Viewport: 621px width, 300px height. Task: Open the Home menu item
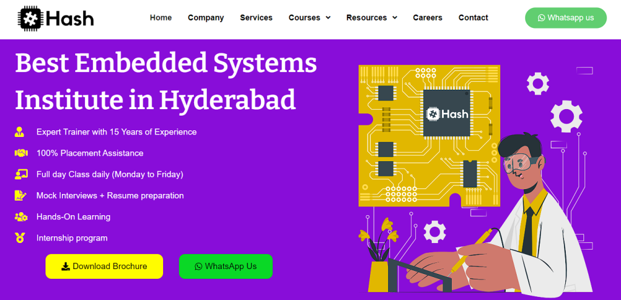(x=161, y=18)
